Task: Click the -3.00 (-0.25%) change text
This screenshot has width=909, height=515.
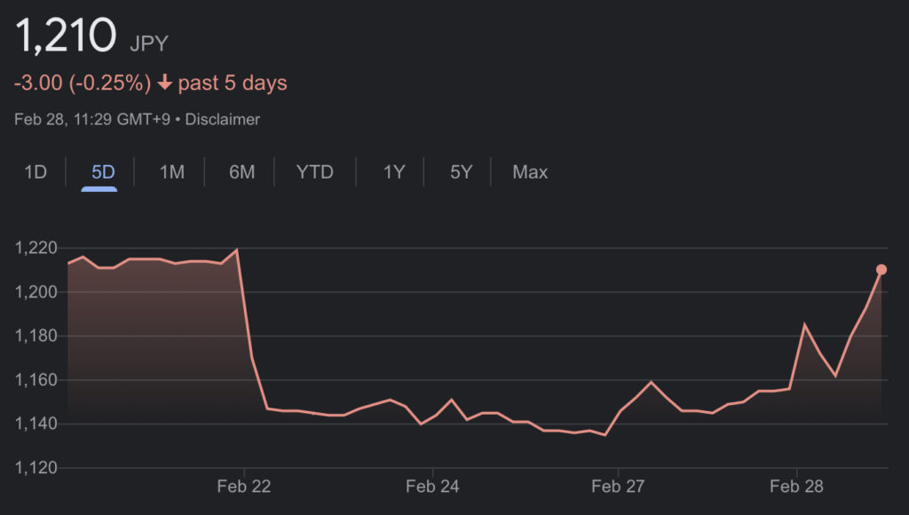Action: 82,83
